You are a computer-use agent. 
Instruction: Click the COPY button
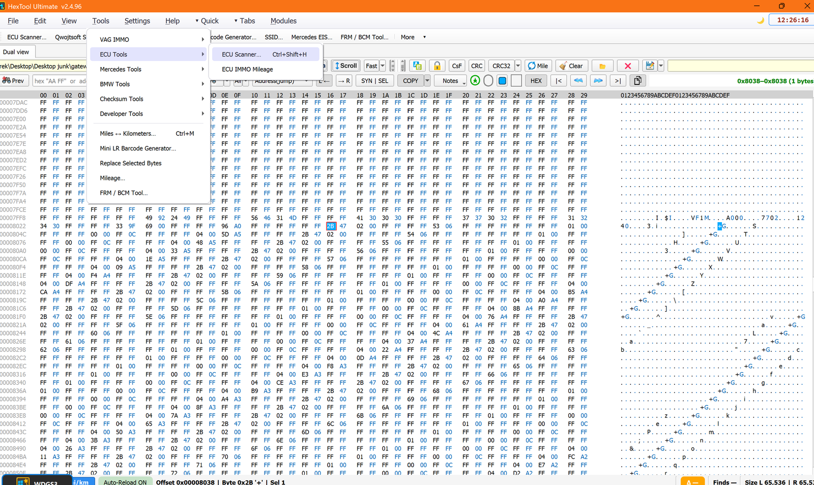410,80
